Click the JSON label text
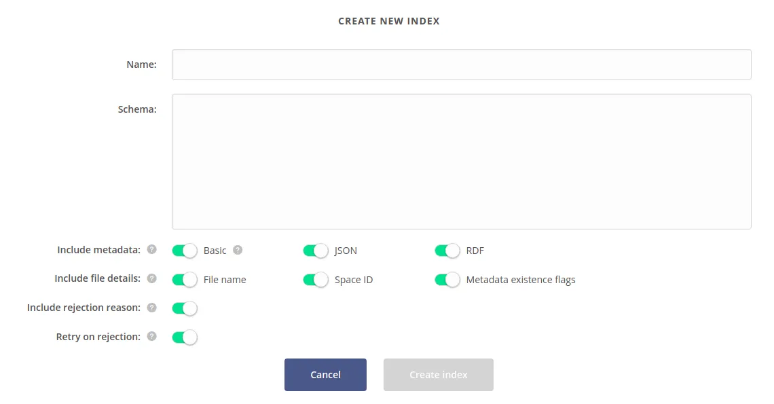This screenshot has width=774, height=404. click(346, 251)
